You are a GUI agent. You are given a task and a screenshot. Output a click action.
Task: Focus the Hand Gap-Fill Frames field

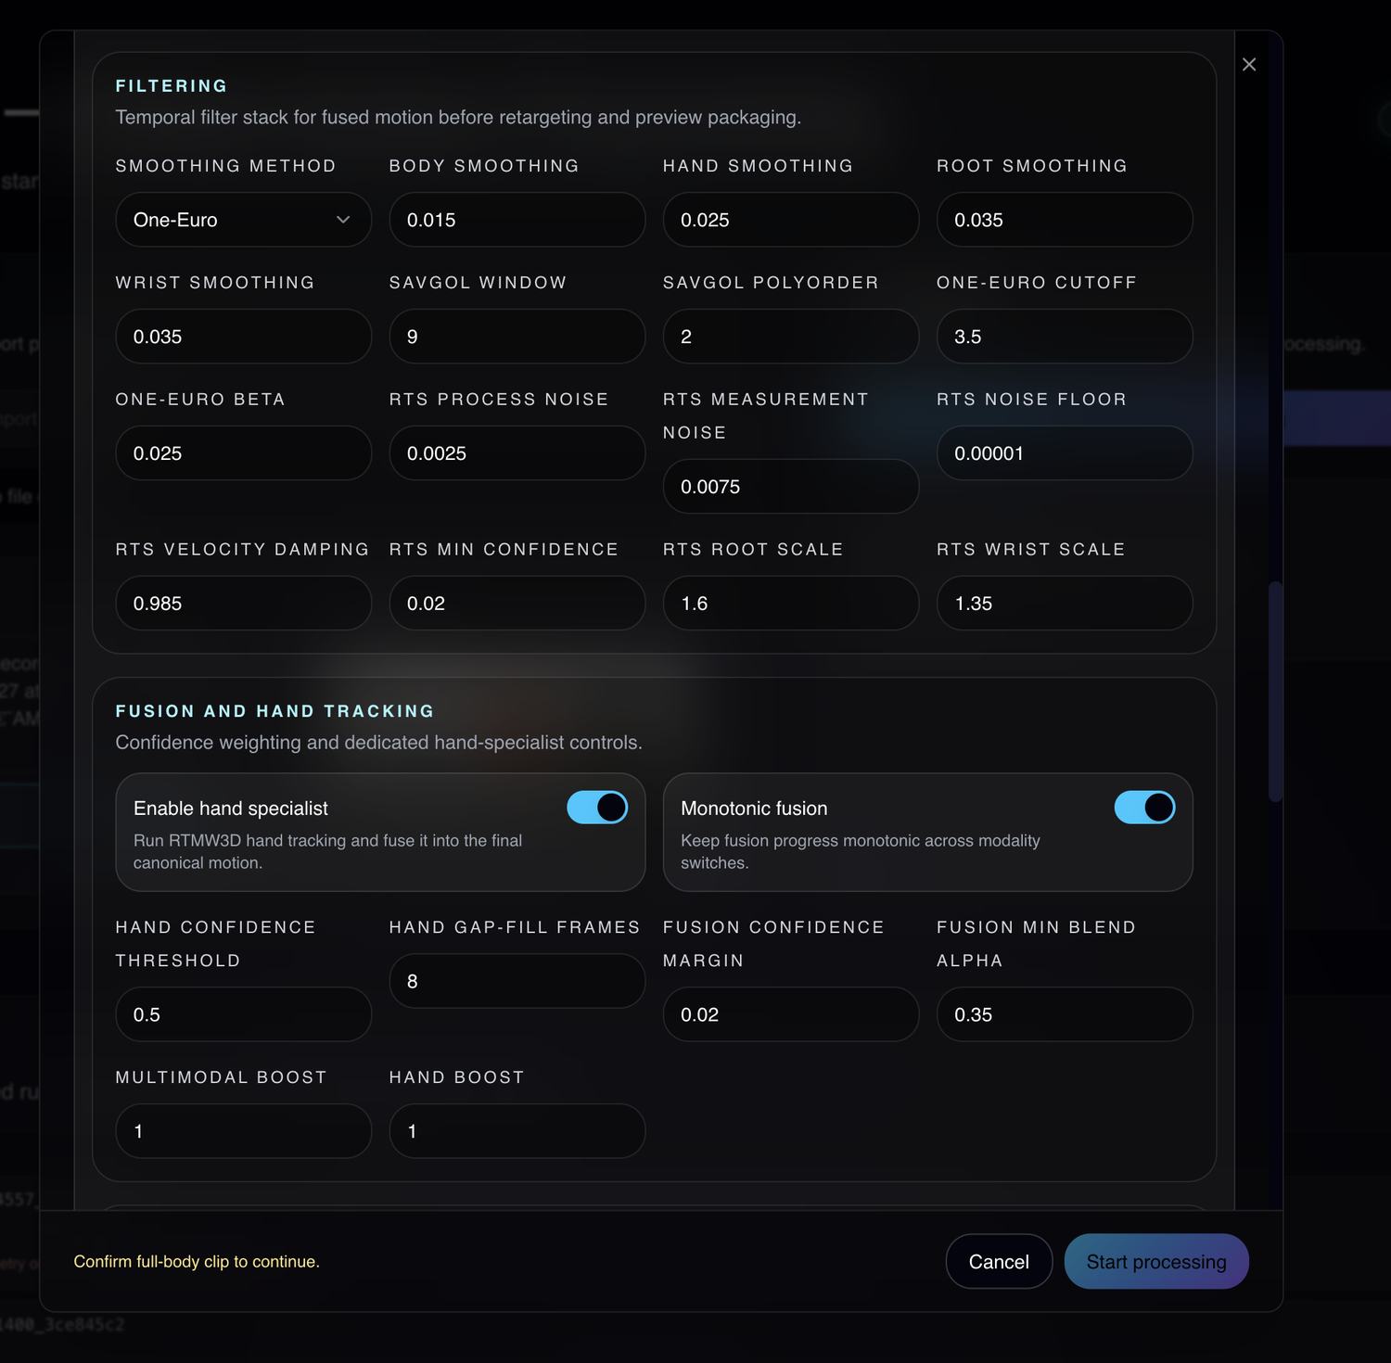pos(517,981)
